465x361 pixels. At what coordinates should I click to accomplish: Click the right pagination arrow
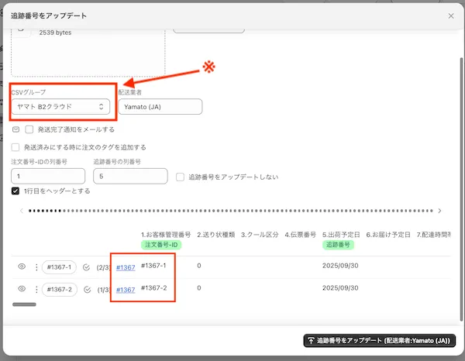pos(439,210)
